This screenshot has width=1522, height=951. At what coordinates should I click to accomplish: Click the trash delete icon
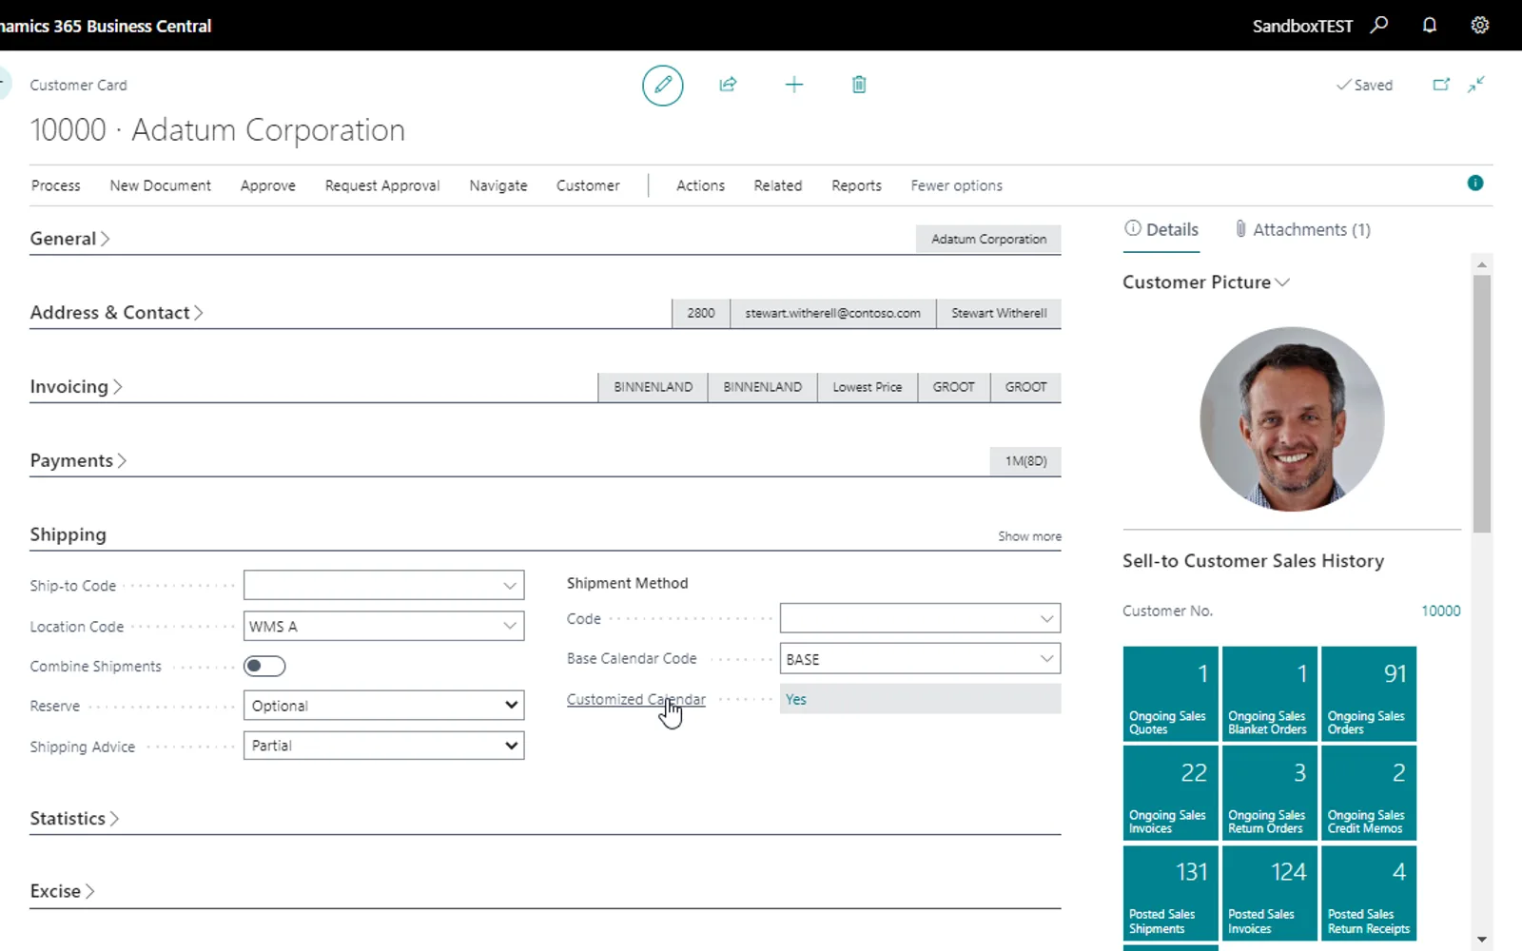(x=859, y=85)
